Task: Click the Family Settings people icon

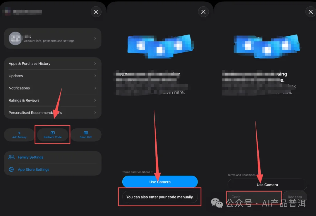Action: (11, 157)
